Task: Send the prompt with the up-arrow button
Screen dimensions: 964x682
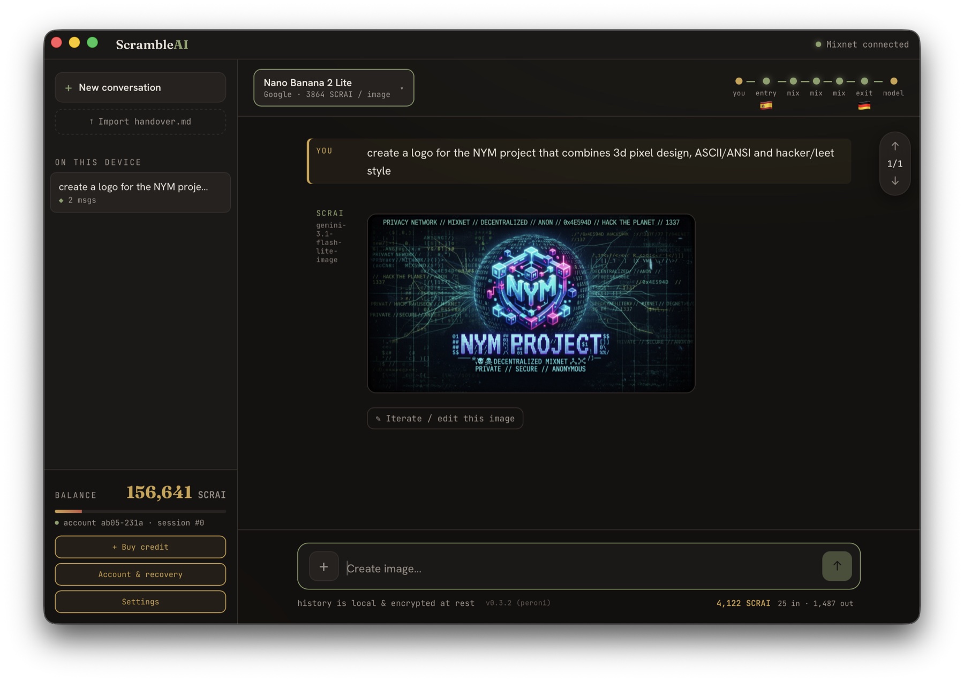Action: [x=837, y=566]
